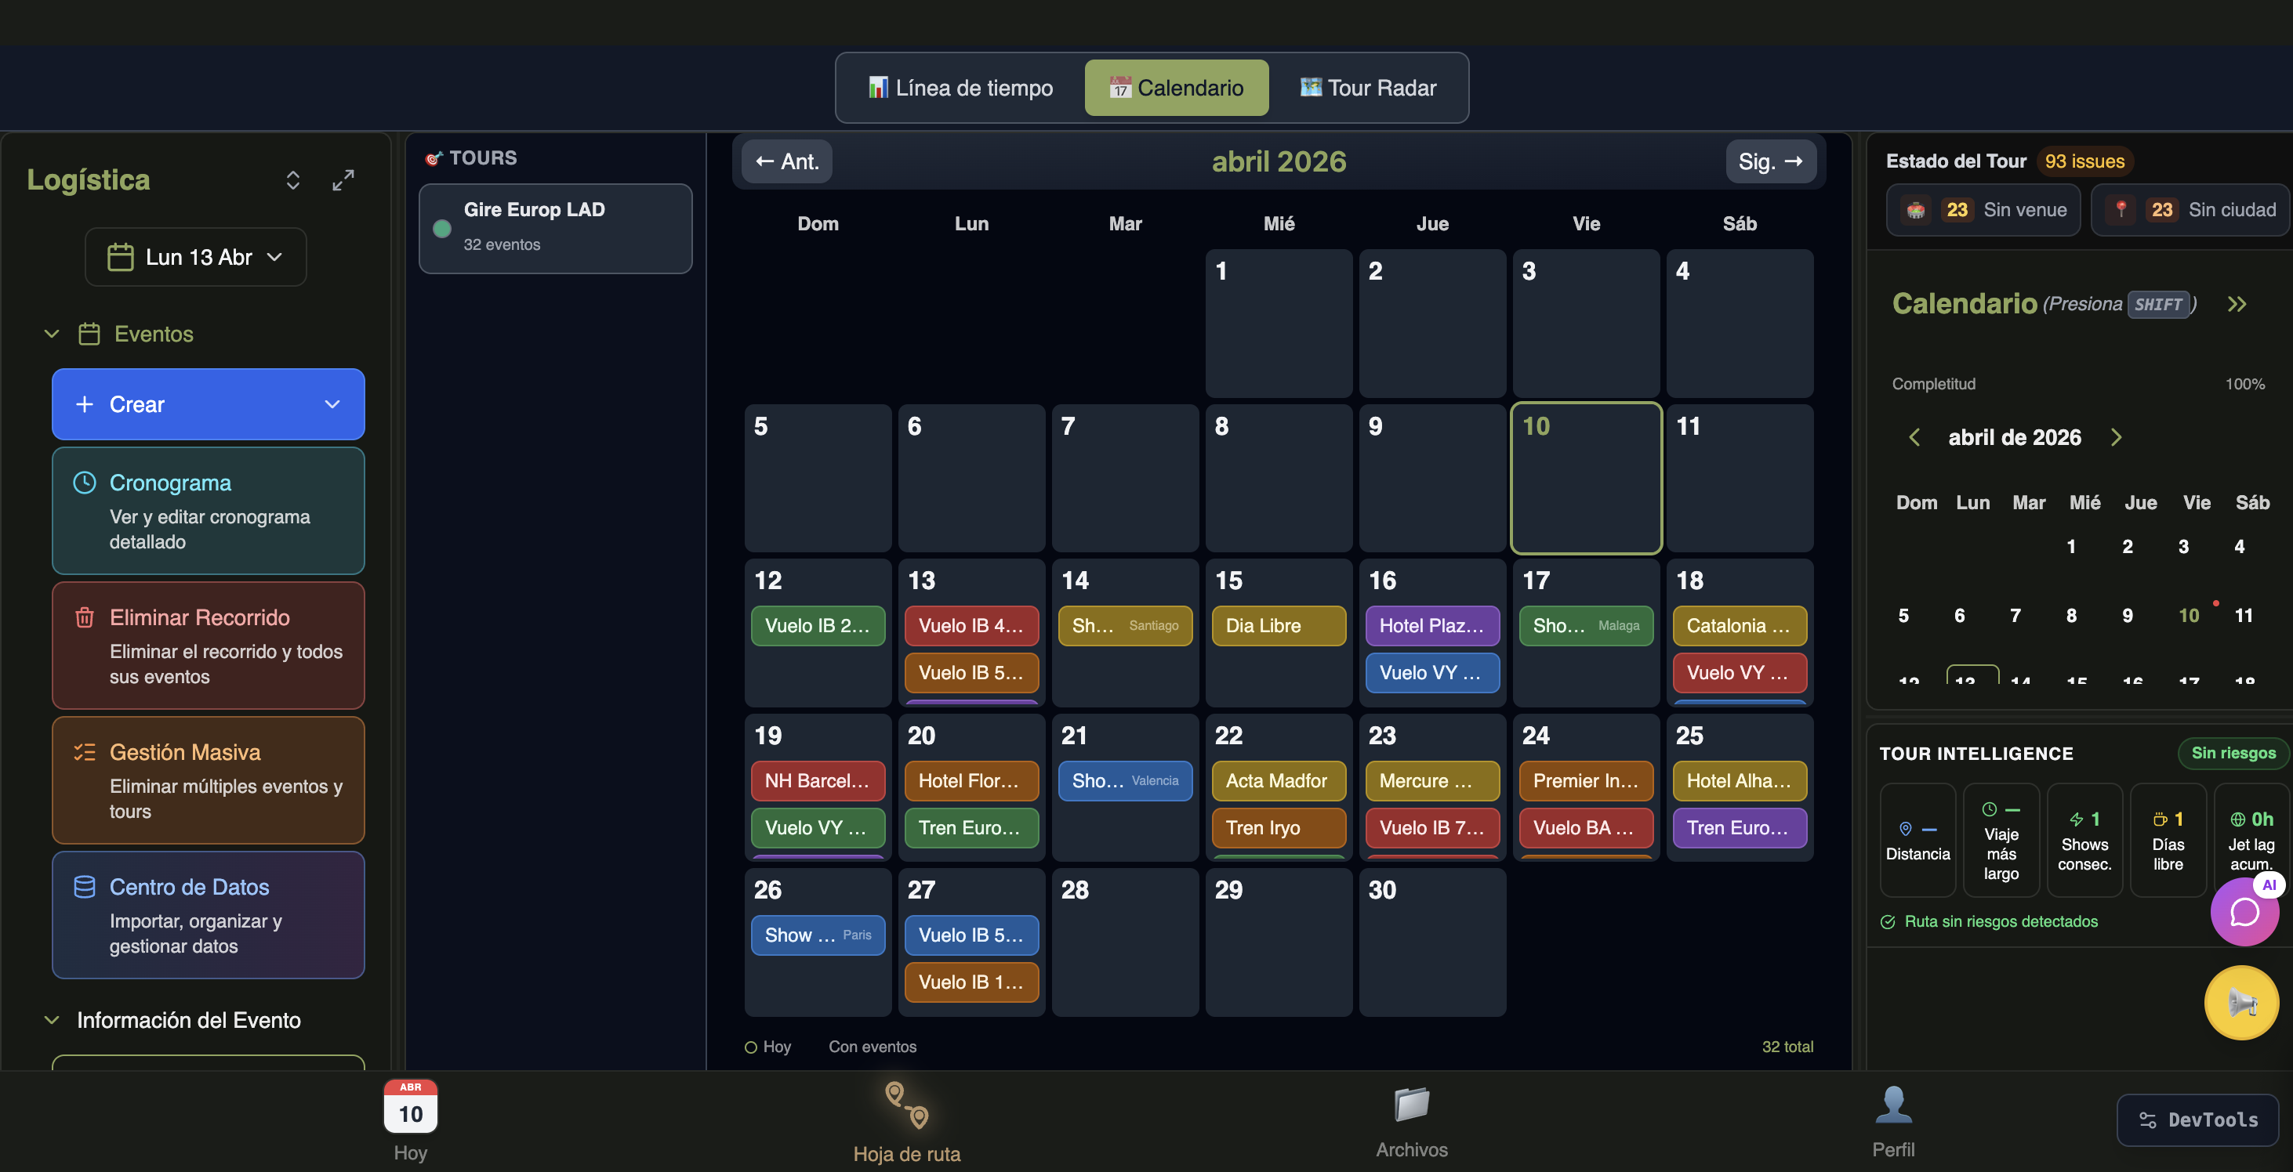Click the Jet lag globe icon
This screenshot has height=1172, width=2293.
point(2237,819)
